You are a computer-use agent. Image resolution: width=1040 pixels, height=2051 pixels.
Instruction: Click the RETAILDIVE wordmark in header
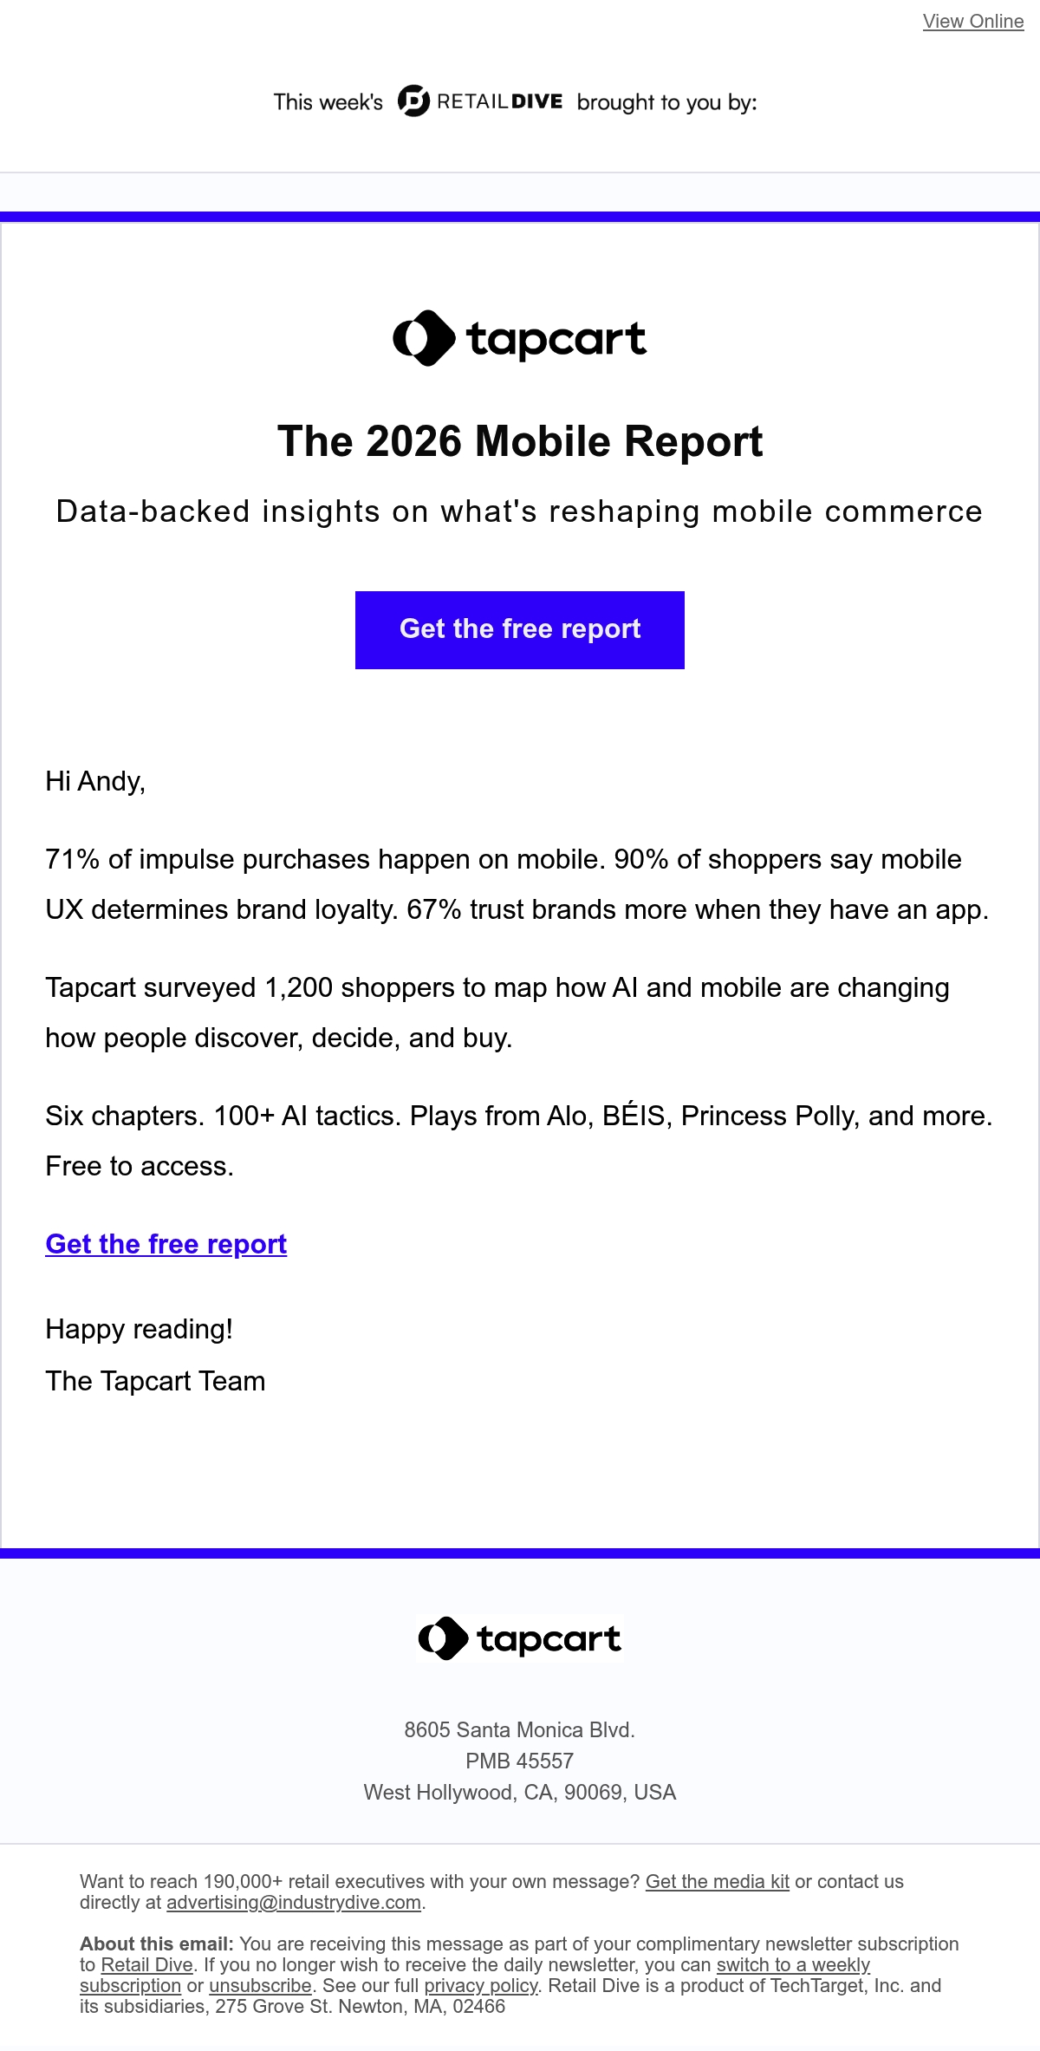pos(500,101)
